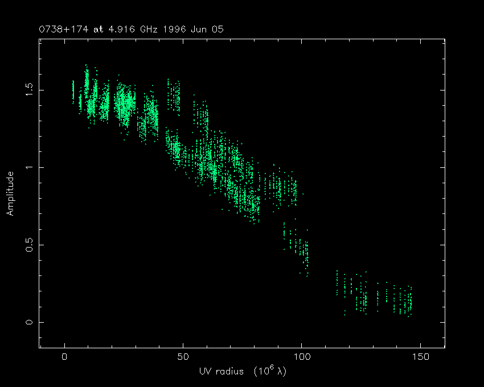This screenshot has height=387, width=484.
Task: Select the leftmost thin data column near UV radius 4
Action: [73, 92]
